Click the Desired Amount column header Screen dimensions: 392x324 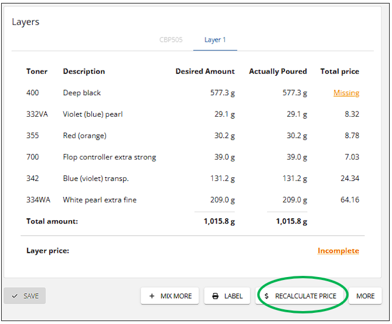click(205, 72)
